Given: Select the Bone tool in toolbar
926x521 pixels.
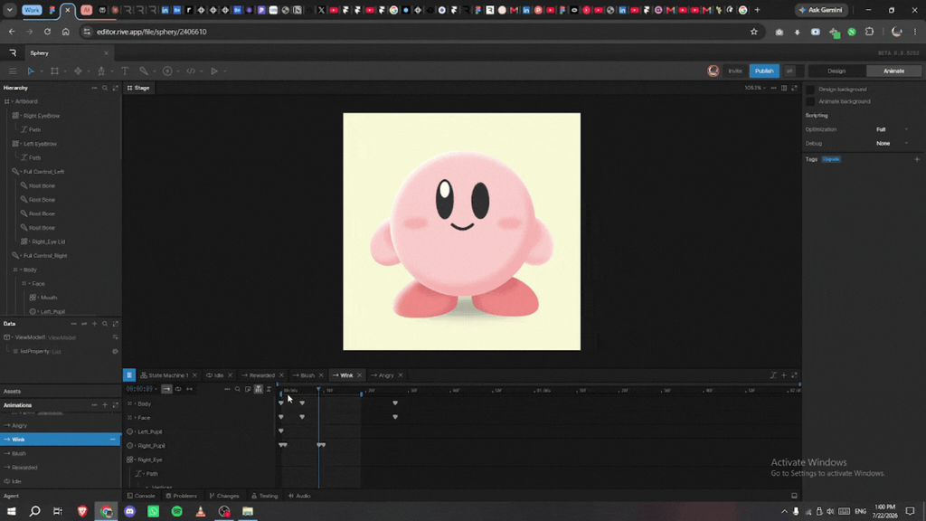Looking at the screenshot, I should point(144,71).
